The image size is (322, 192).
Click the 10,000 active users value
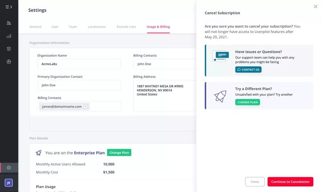[x=109, y=164]
